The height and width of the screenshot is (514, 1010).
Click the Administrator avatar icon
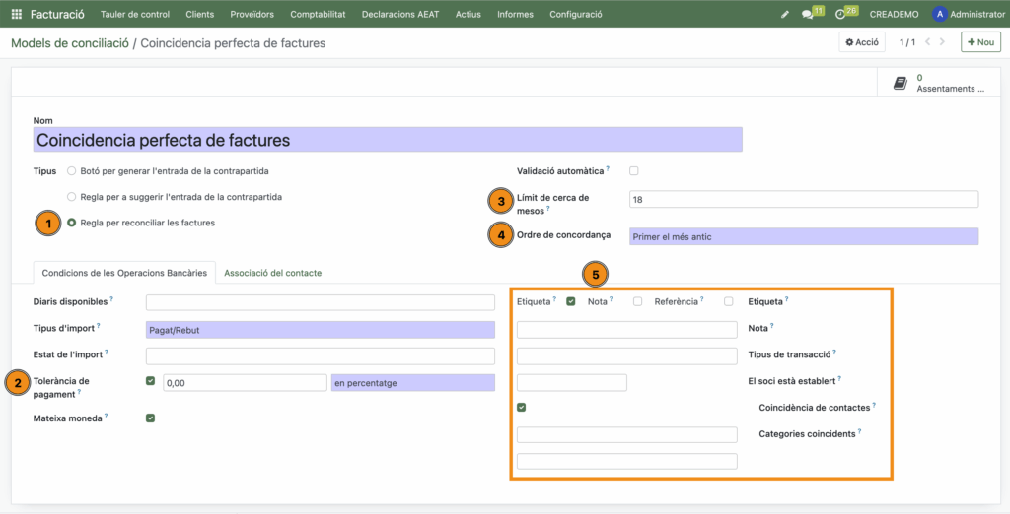click(x=939, y=15)
